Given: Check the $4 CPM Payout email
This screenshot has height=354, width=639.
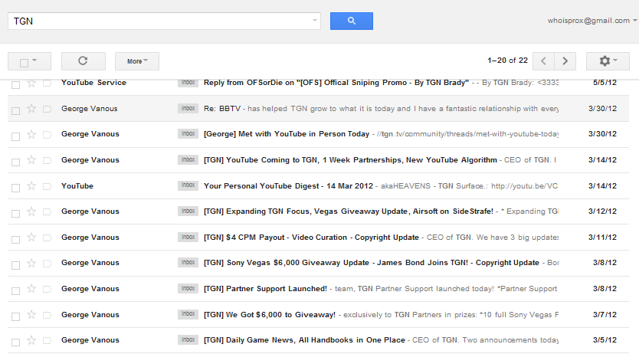Looking at the screenshot, I should click(x=15, y=240).
